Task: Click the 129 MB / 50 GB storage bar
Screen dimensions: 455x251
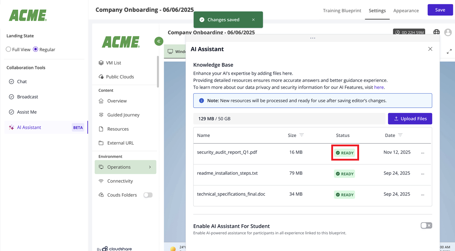Action: click(289, 119)
